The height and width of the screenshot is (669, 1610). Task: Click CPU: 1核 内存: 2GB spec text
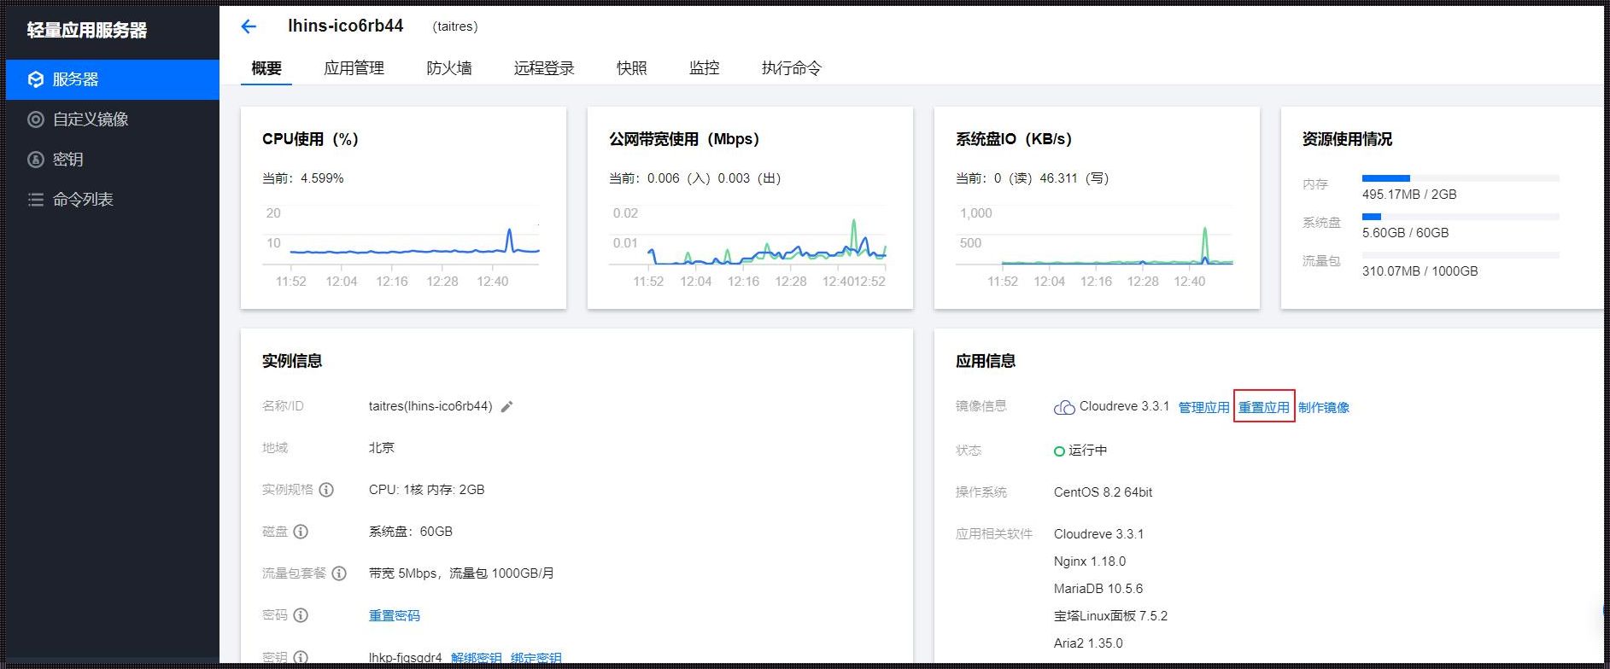tap(427, 490)
